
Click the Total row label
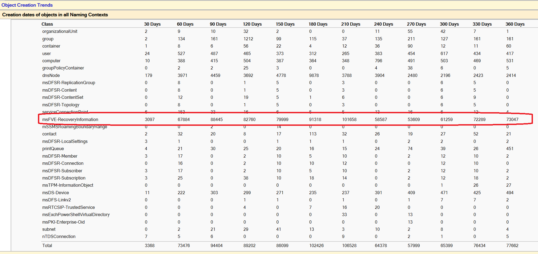(47, 245)
